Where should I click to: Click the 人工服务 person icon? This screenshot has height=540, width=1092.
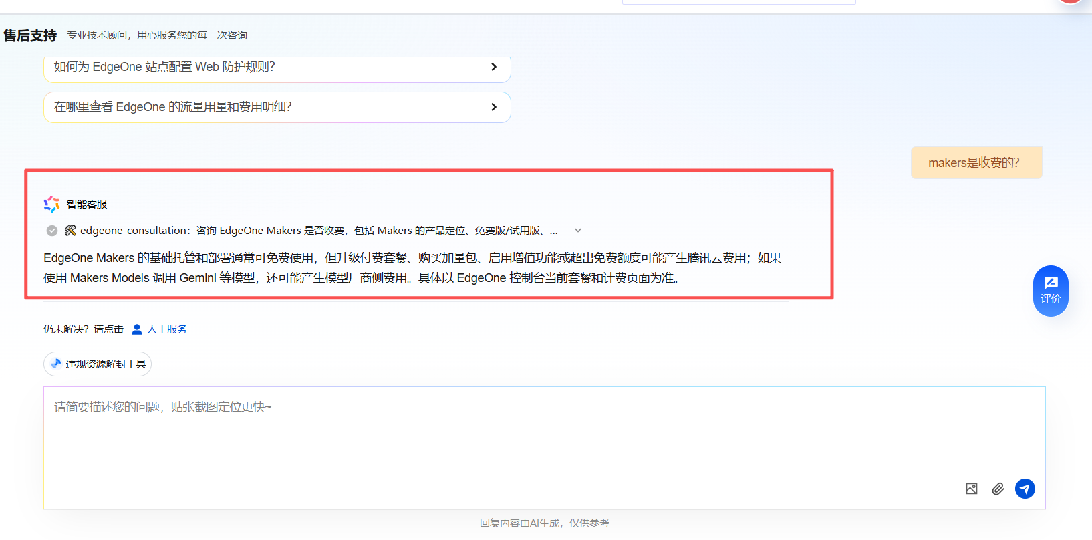pyautogui.click(x=137, y=329)
